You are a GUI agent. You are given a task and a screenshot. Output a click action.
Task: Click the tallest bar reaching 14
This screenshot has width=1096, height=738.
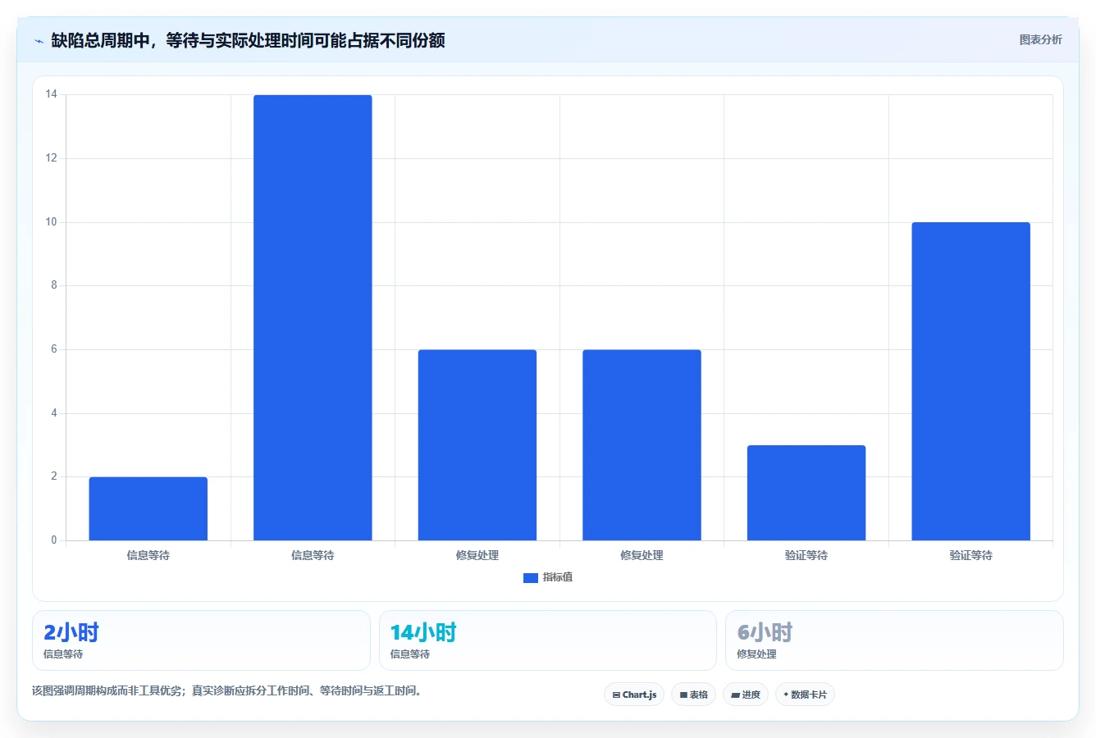pos(313,318)
